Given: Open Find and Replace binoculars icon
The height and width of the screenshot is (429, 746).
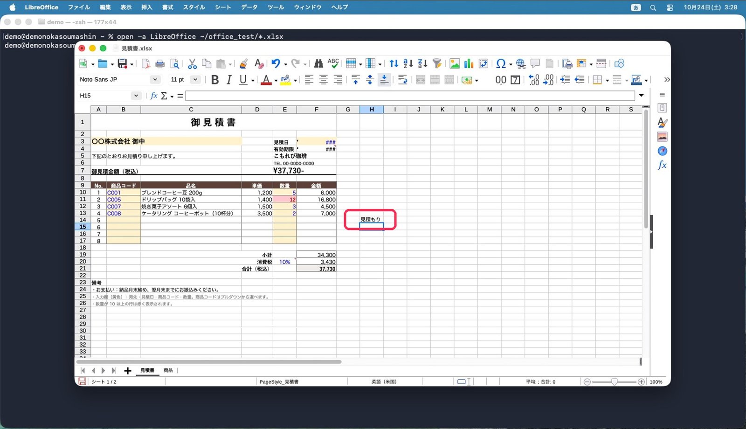Looking at the screenshot, I should click(x=318, y=64).
